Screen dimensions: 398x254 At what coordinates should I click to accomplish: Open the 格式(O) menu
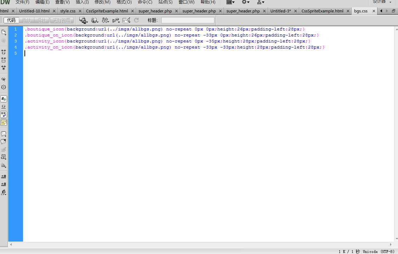(x=124, y=2)
